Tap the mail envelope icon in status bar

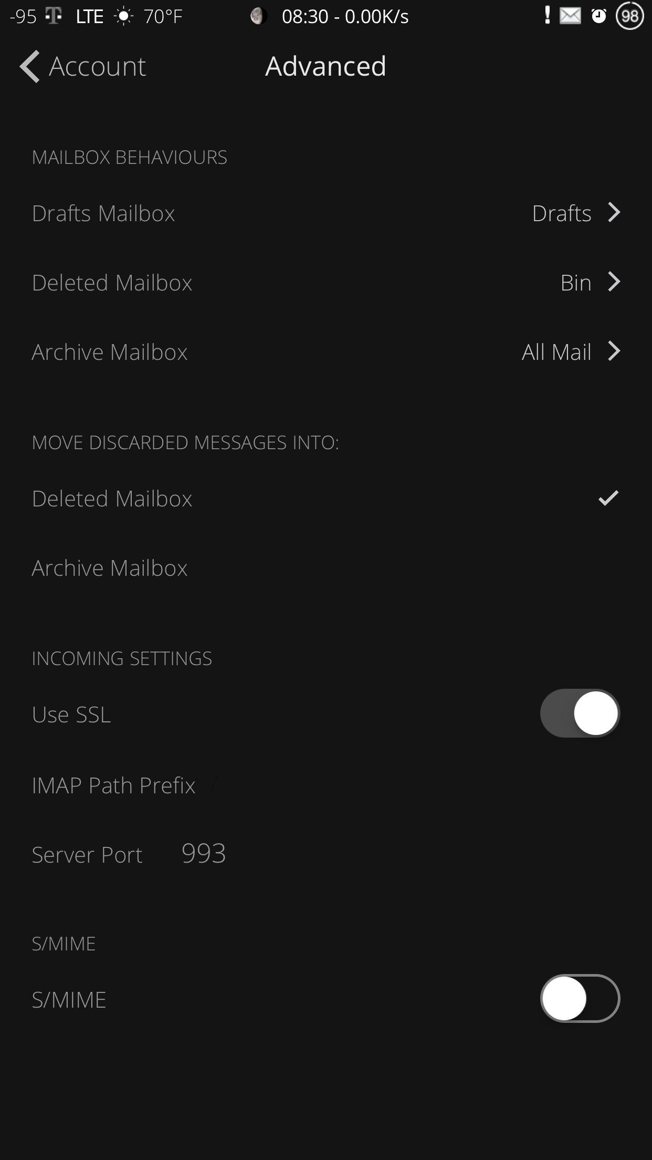coord(570,16)
